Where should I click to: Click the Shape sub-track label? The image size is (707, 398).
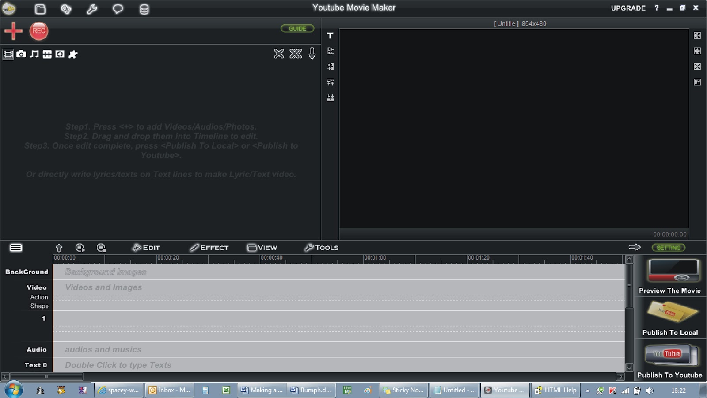point(39,306)
